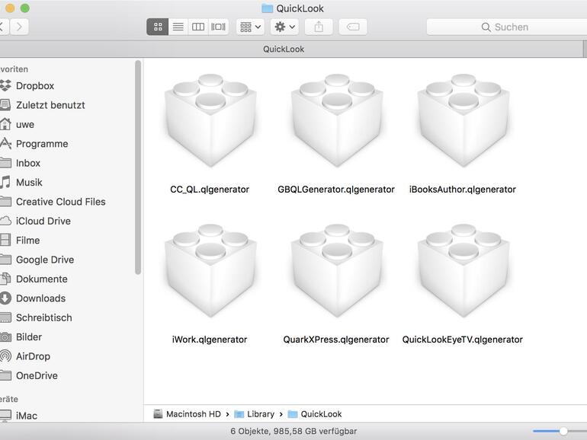Click the edit tags button

coord(353,27)
